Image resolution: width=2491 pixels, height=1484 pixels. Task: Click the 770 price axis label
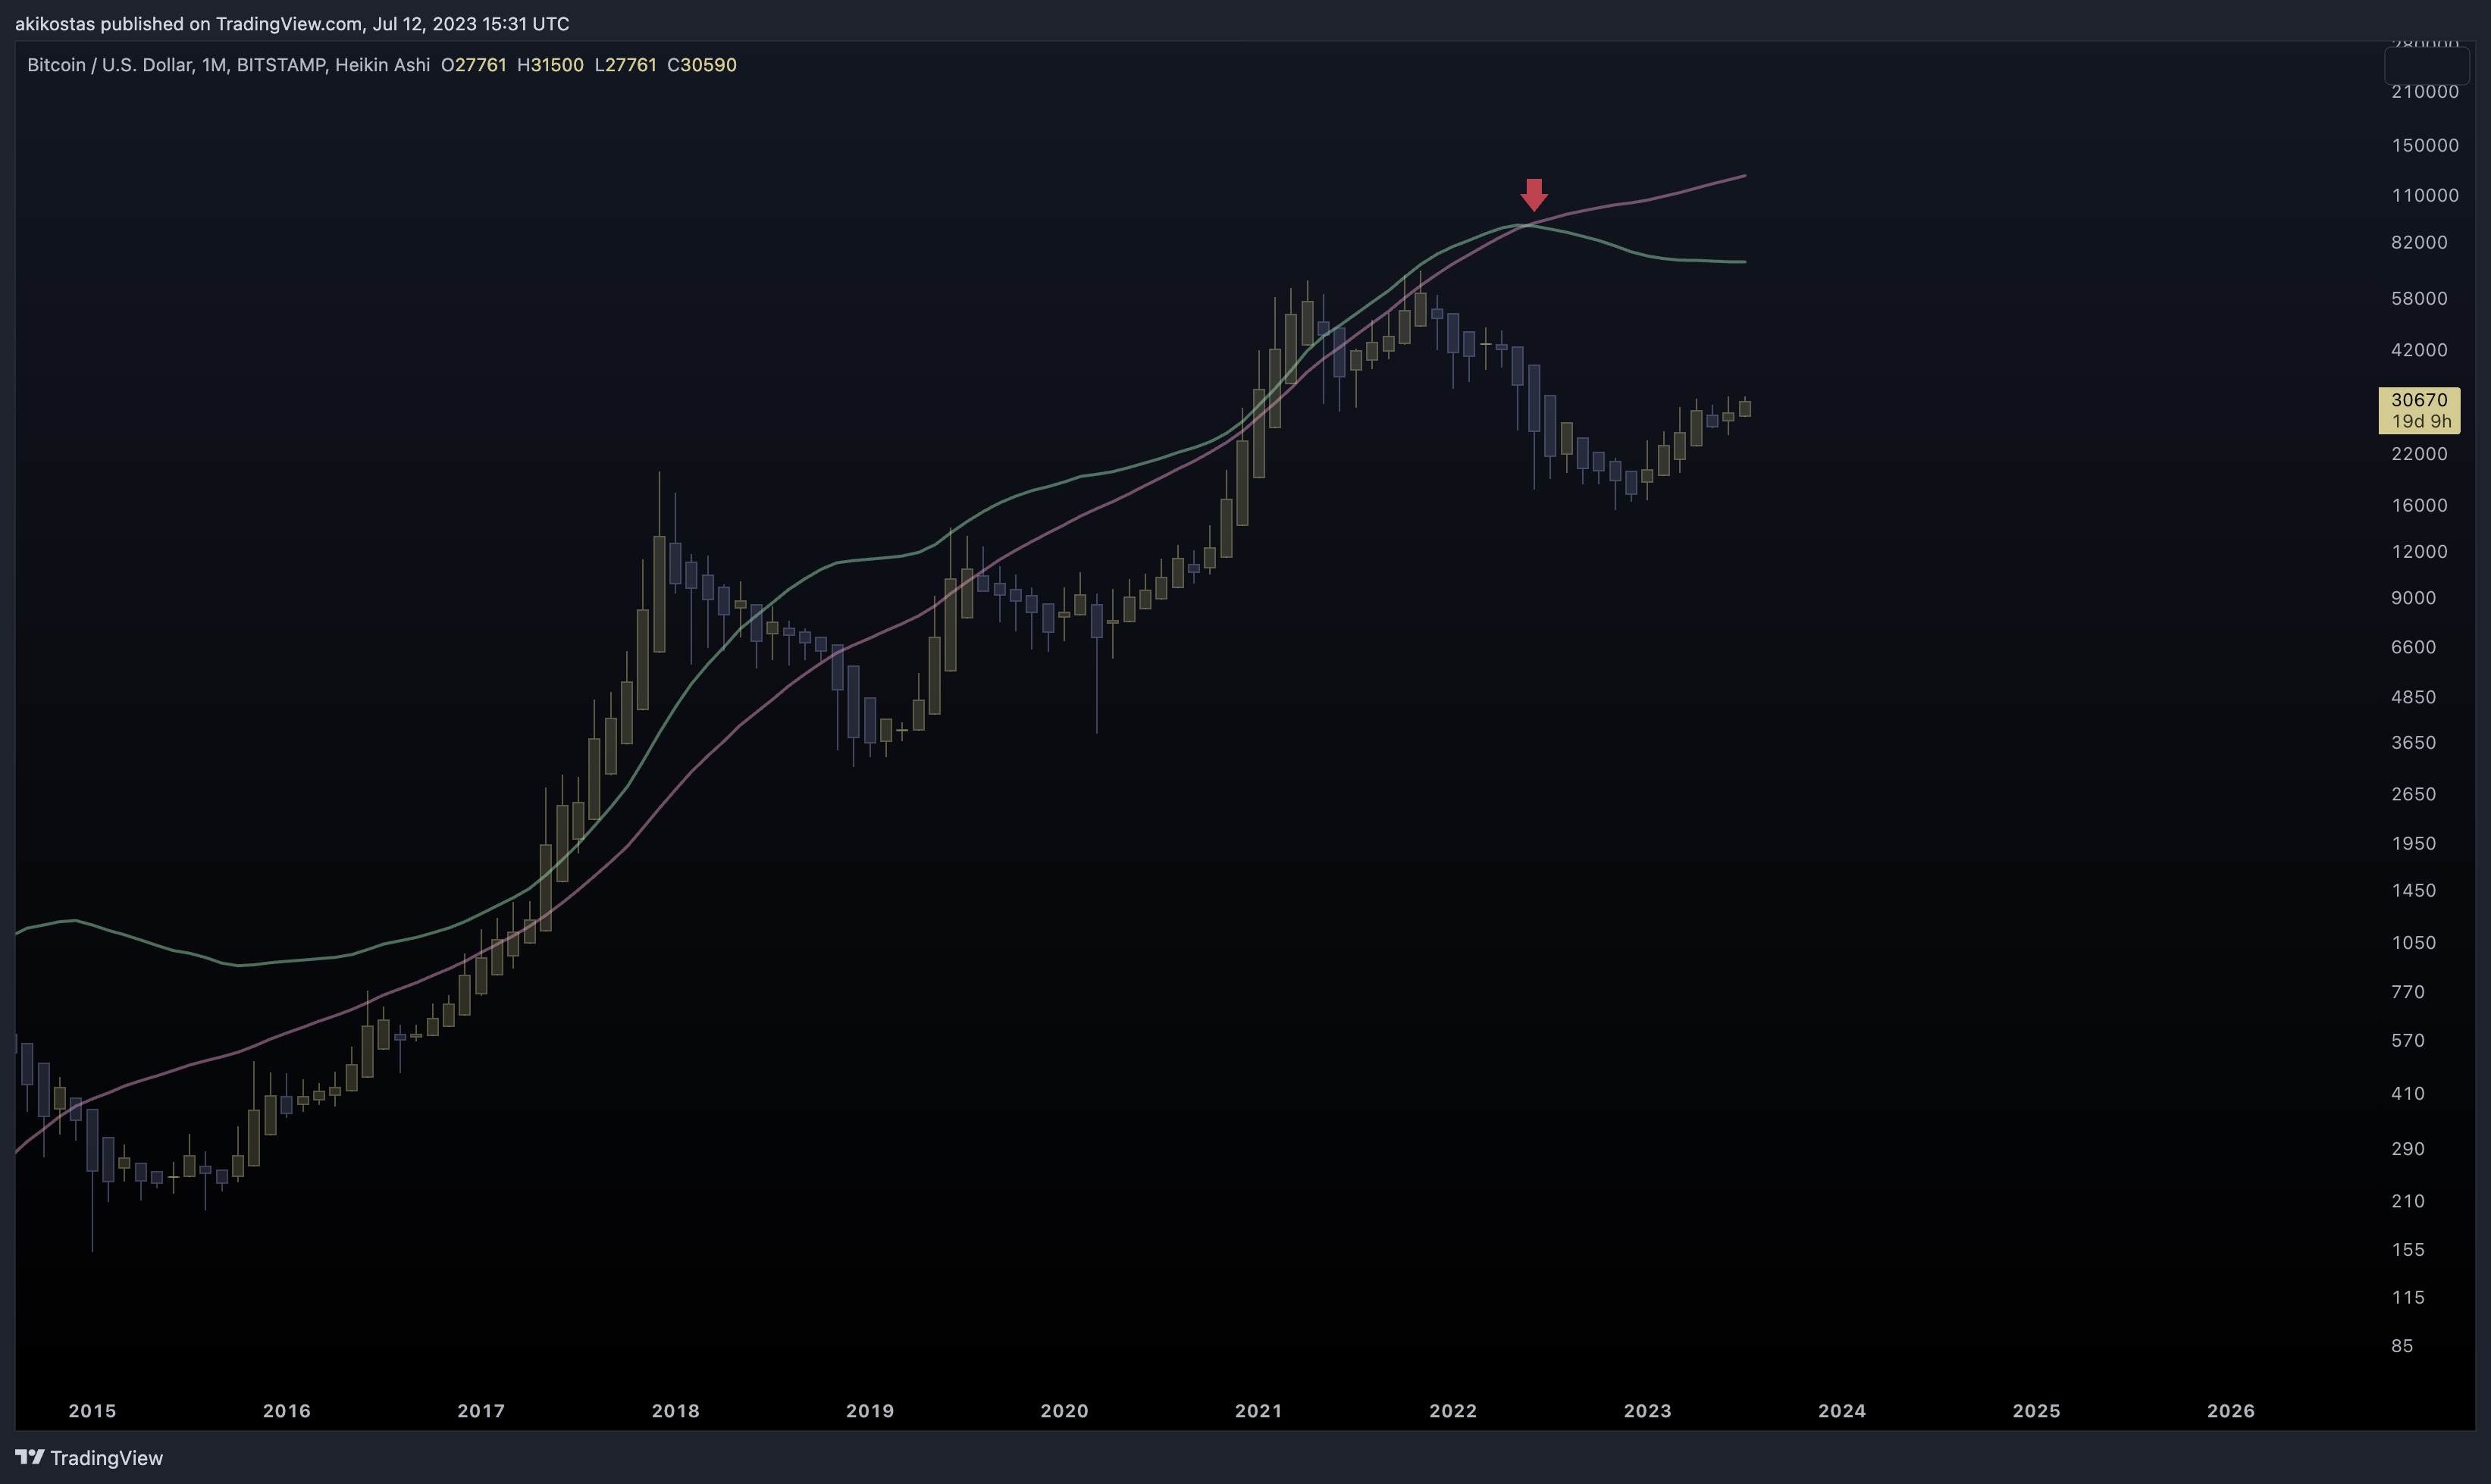point(2408,992)
